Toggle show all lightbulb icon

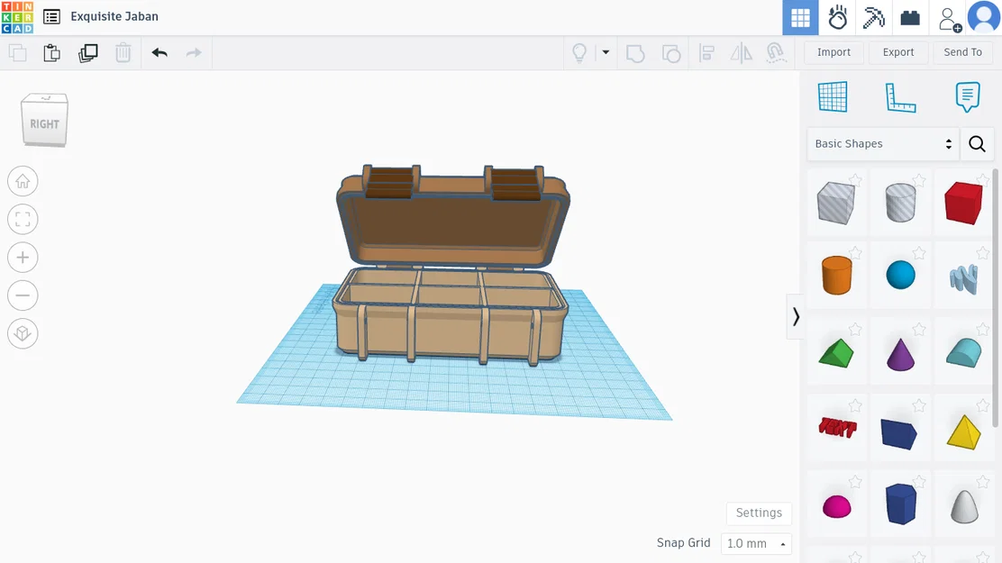coord(579,52)
